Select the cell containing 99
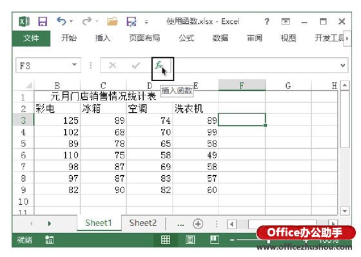The image size is (361, 257). (x=195, y=132)
